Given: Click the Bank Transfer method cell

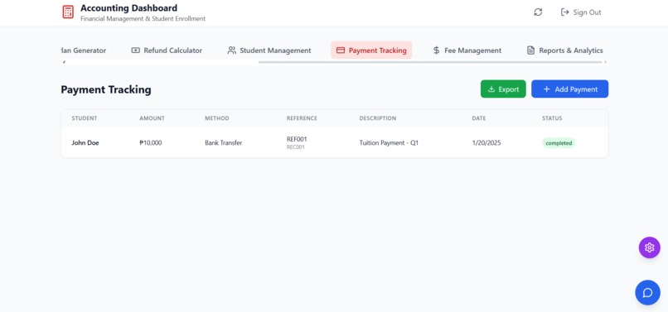Looking at the screenshot, I should (224, 143).
